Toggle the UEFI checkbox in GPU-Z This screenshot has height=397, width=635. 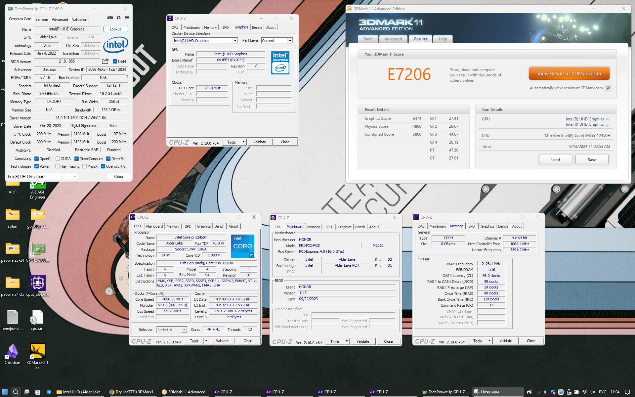(115, 61)
